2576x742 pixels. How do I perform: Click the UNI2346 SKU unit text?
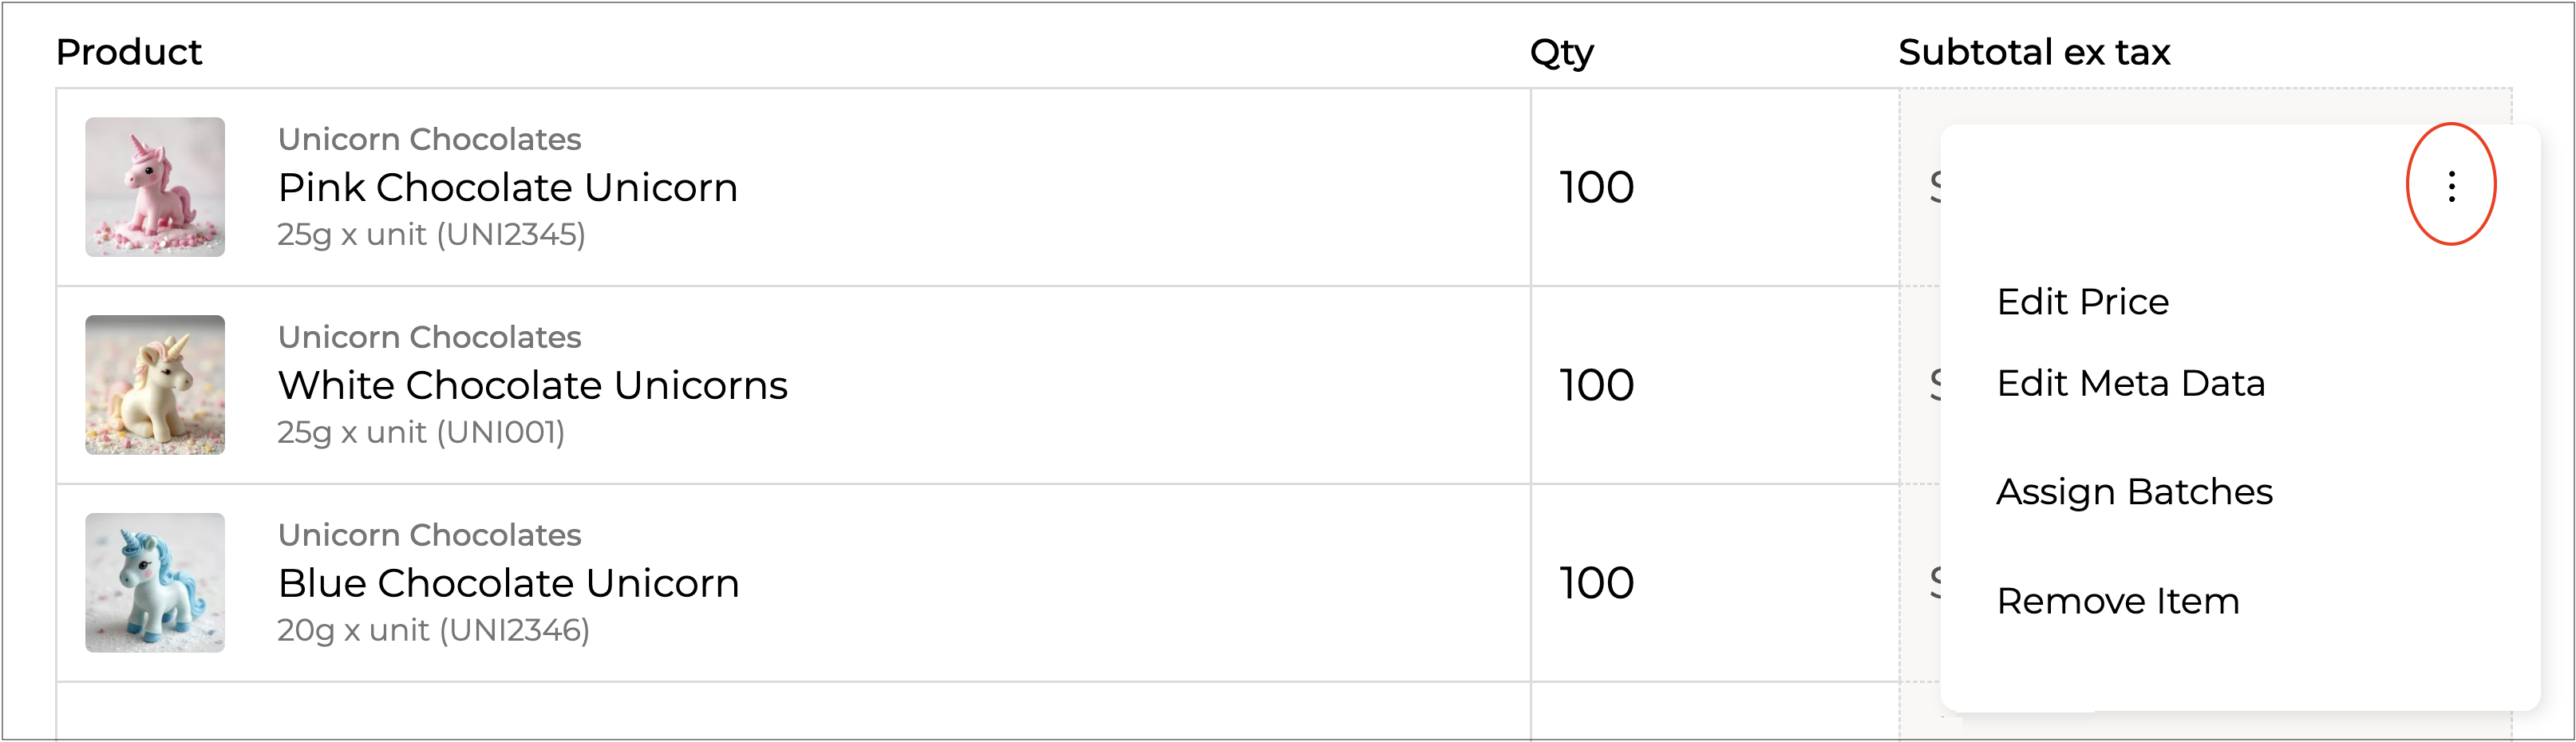tap(434, 631)
